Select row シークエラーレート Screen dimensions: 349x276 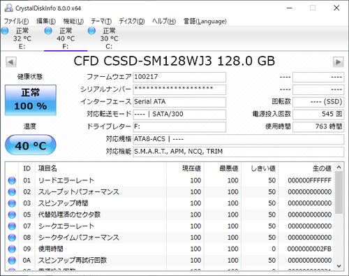[x=170, y=226]
